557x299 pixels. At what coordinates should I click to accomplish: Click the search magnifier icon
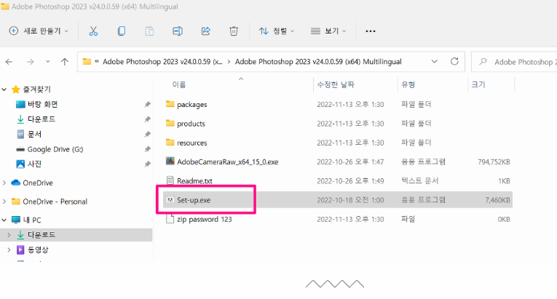[x=483, y=62]
